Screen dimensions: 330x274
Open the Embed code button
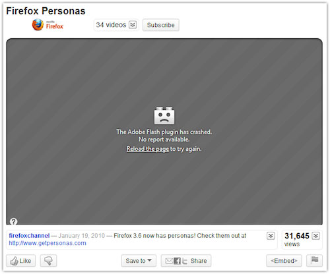coord(284,261)
